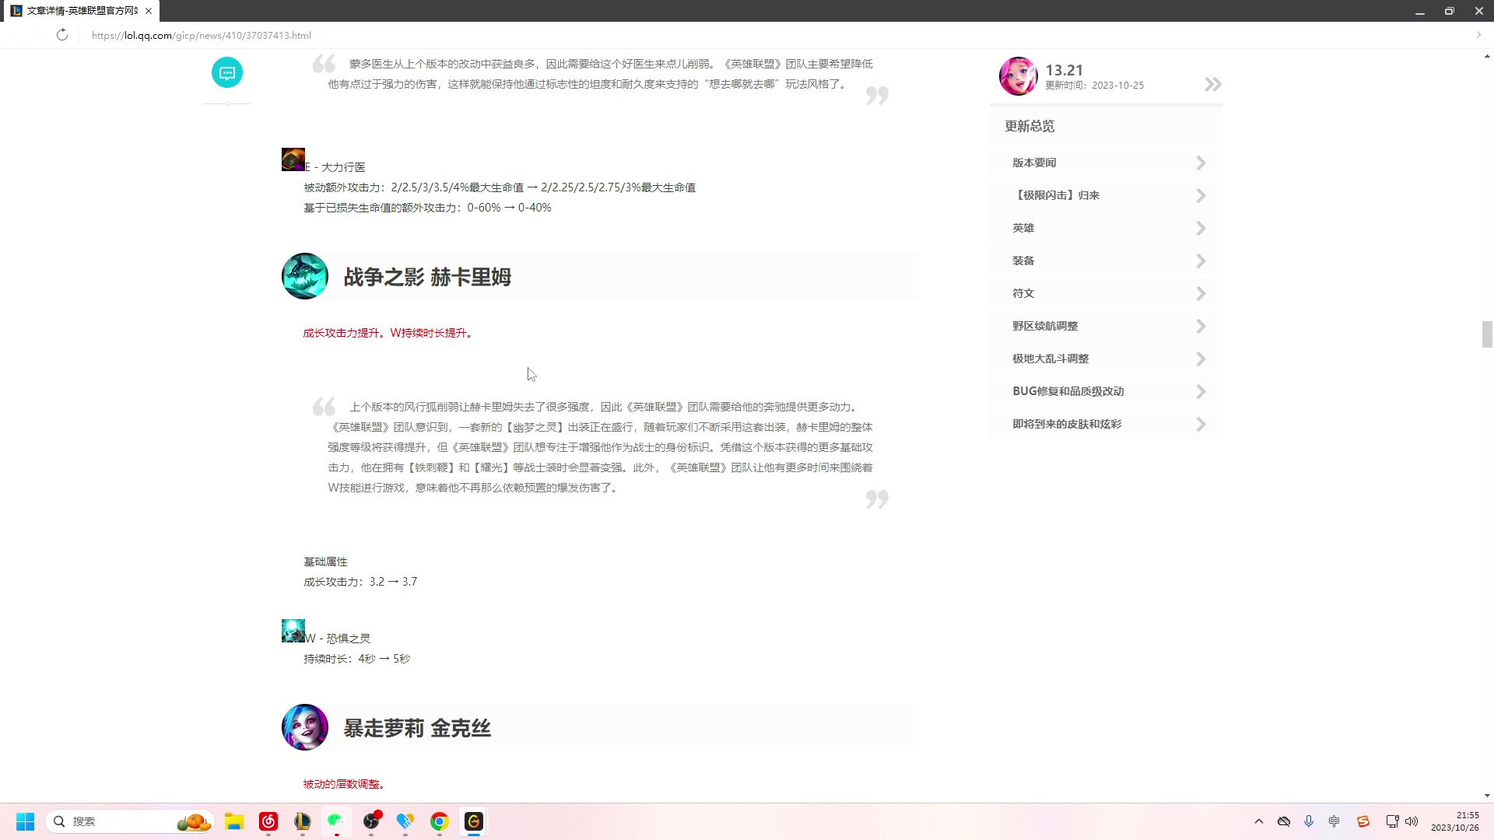Jump to 装备 section in sidebar
This screenshot has width=1494, height=840.
click(x=1106, y=261)
